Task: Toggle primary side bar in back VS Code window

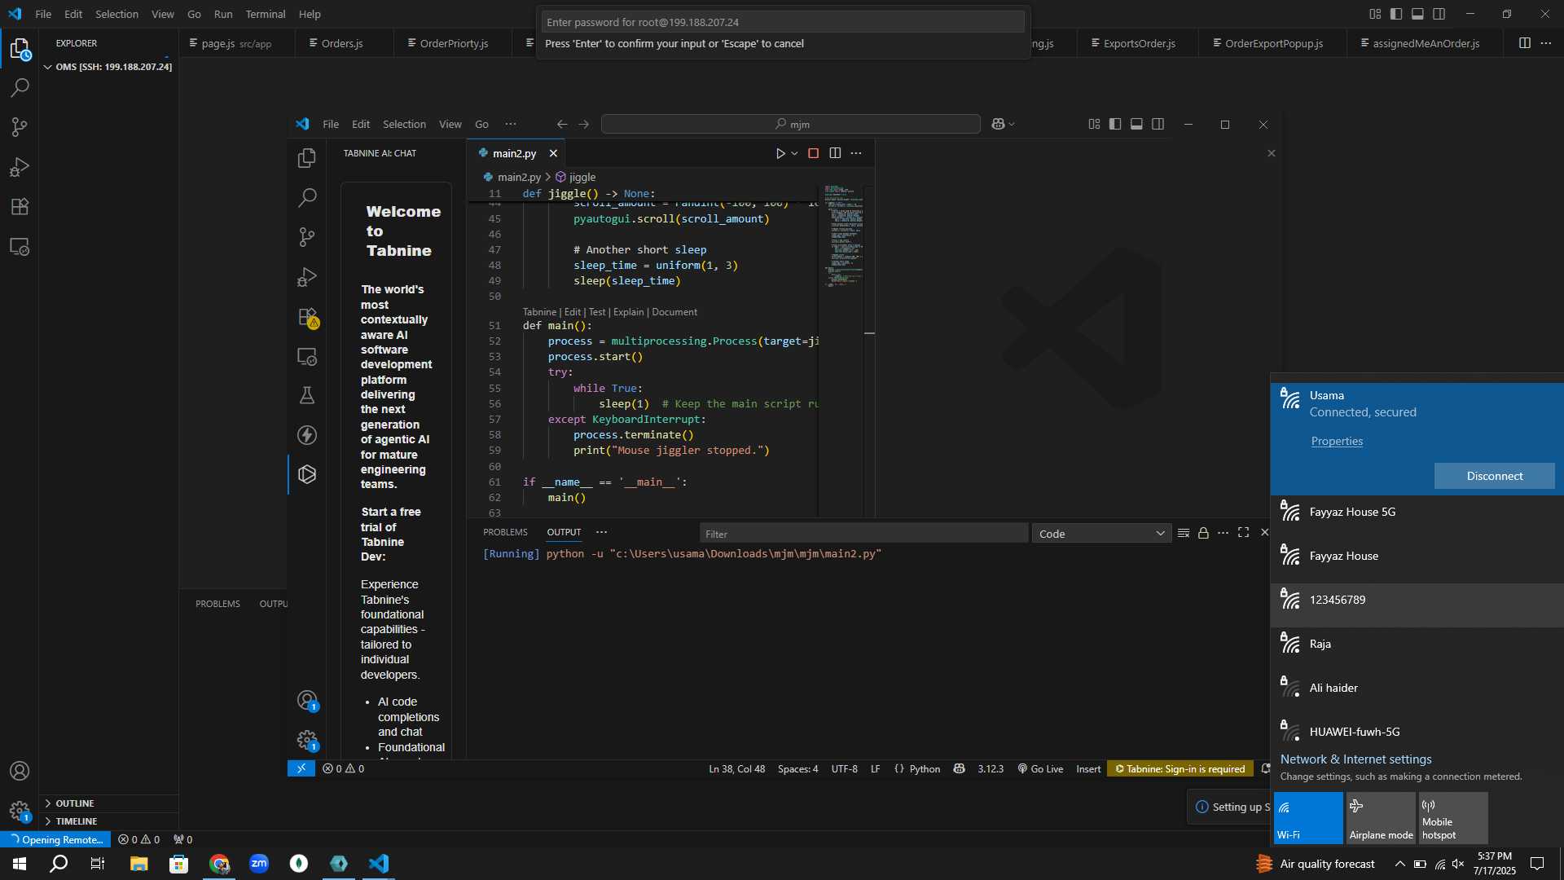Action: pyautogui.click(x=1396, y=14)
